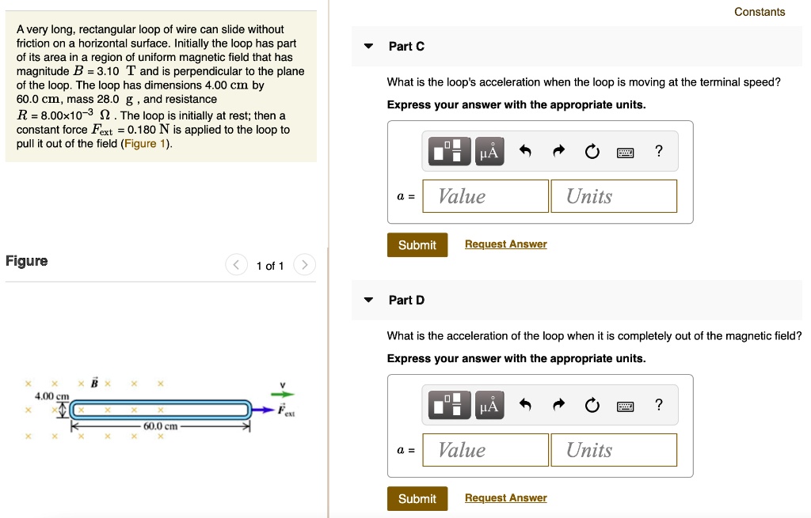Open the Constants link
The height and width of the screenshot is (518, 811).
click(x=759, y=12)
